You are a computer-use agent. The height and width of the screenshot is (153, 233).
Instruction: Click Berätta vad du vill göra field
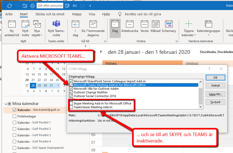[143, 14]
